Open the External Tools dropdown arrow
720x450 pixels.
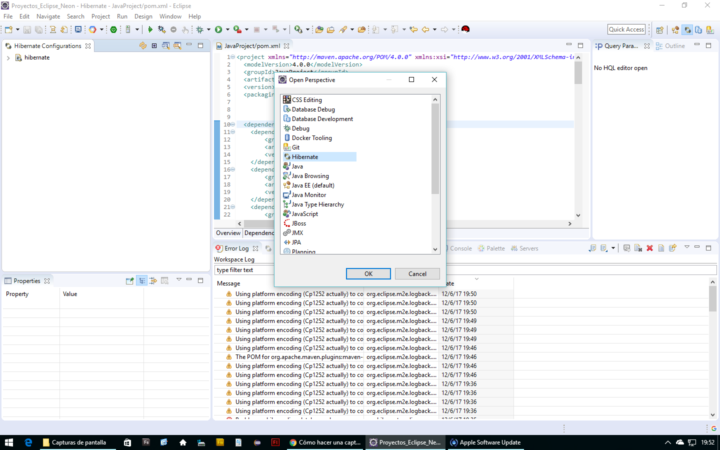[246, 29]
